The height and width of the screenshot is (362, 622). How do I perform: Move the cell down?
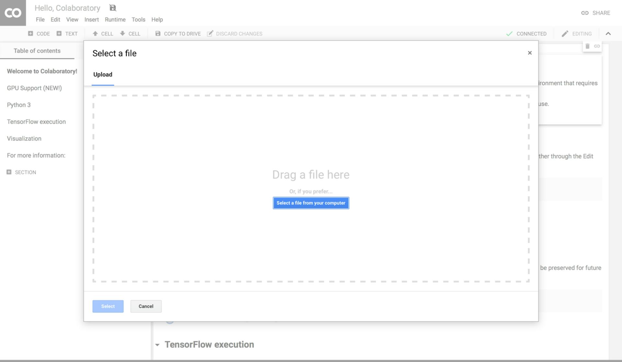[130, 33]
